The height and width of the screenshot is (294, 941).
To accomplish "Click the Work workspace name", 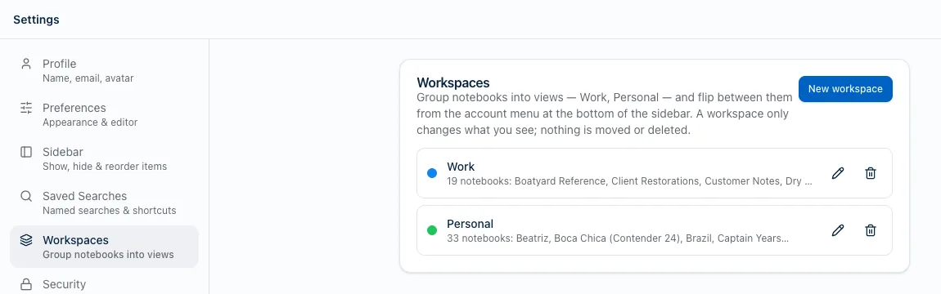I will (461, 167).
